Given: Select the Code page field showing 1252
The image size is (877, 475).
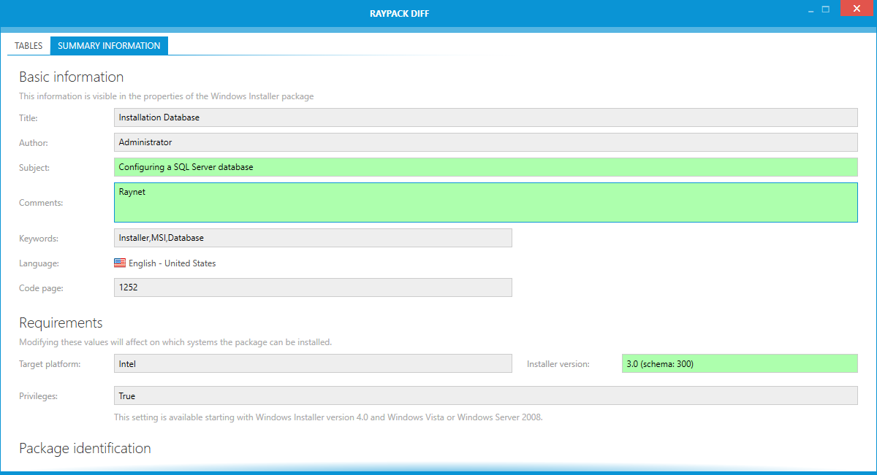Looking at the screenshot, I should pyautogui.click(x=313, y=287).
